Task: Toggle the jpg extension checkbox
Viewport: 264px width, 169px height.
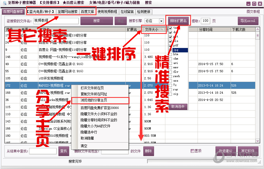Action: click(x=171, y=50)
